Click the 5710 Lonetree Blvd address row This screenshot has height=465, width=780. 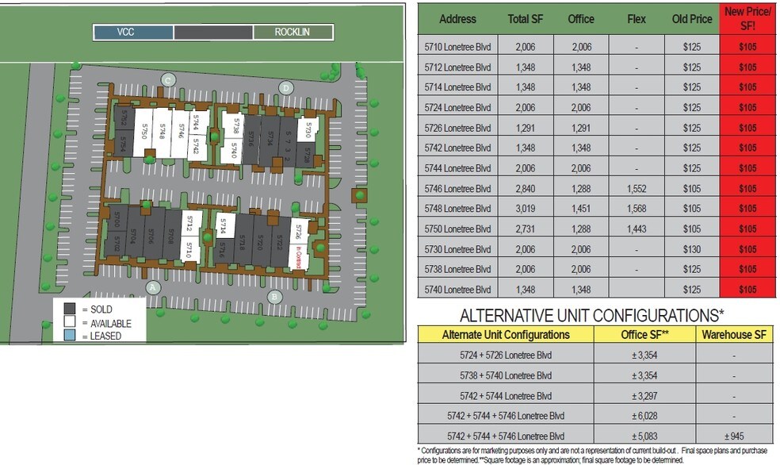pyautogui.click(x=458, y=47)
